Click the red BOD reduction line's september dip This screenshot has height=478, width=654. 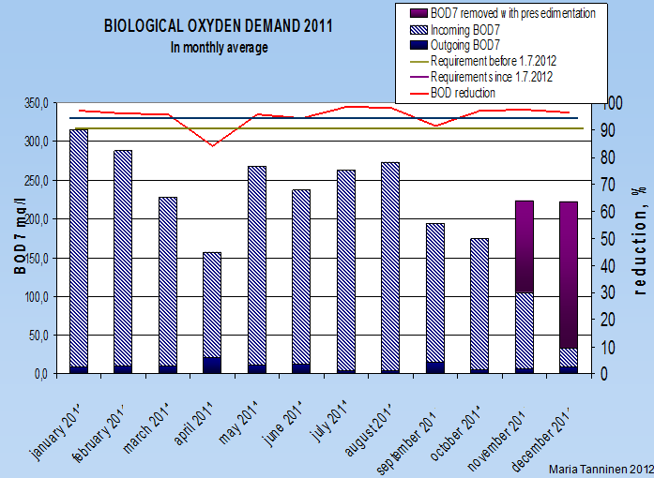435,126
